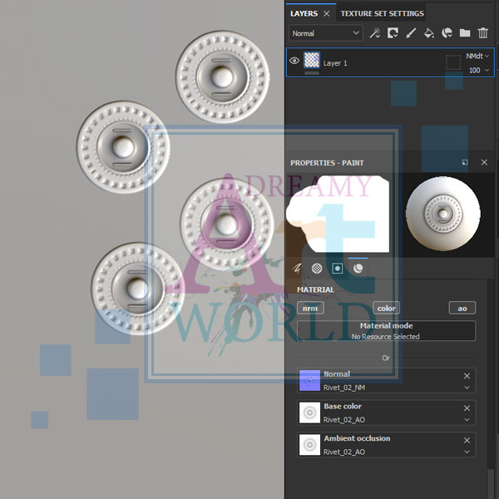
Task: Toggle the nrm material channel
Action: click(x=309, y=308)
